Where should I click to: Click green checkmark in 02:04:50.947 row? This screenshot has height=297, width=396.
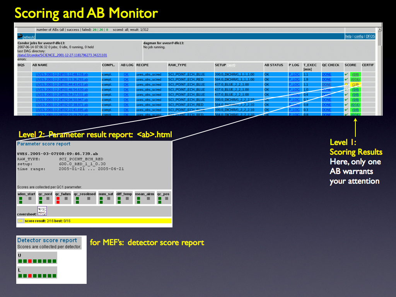(346, 99)
